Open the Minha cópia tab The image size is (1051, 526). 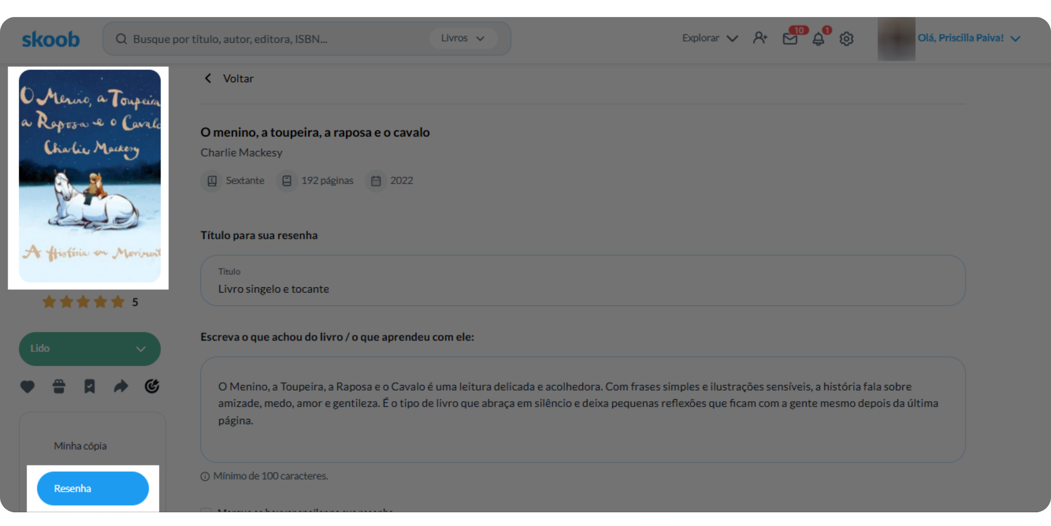coord(80,446)
